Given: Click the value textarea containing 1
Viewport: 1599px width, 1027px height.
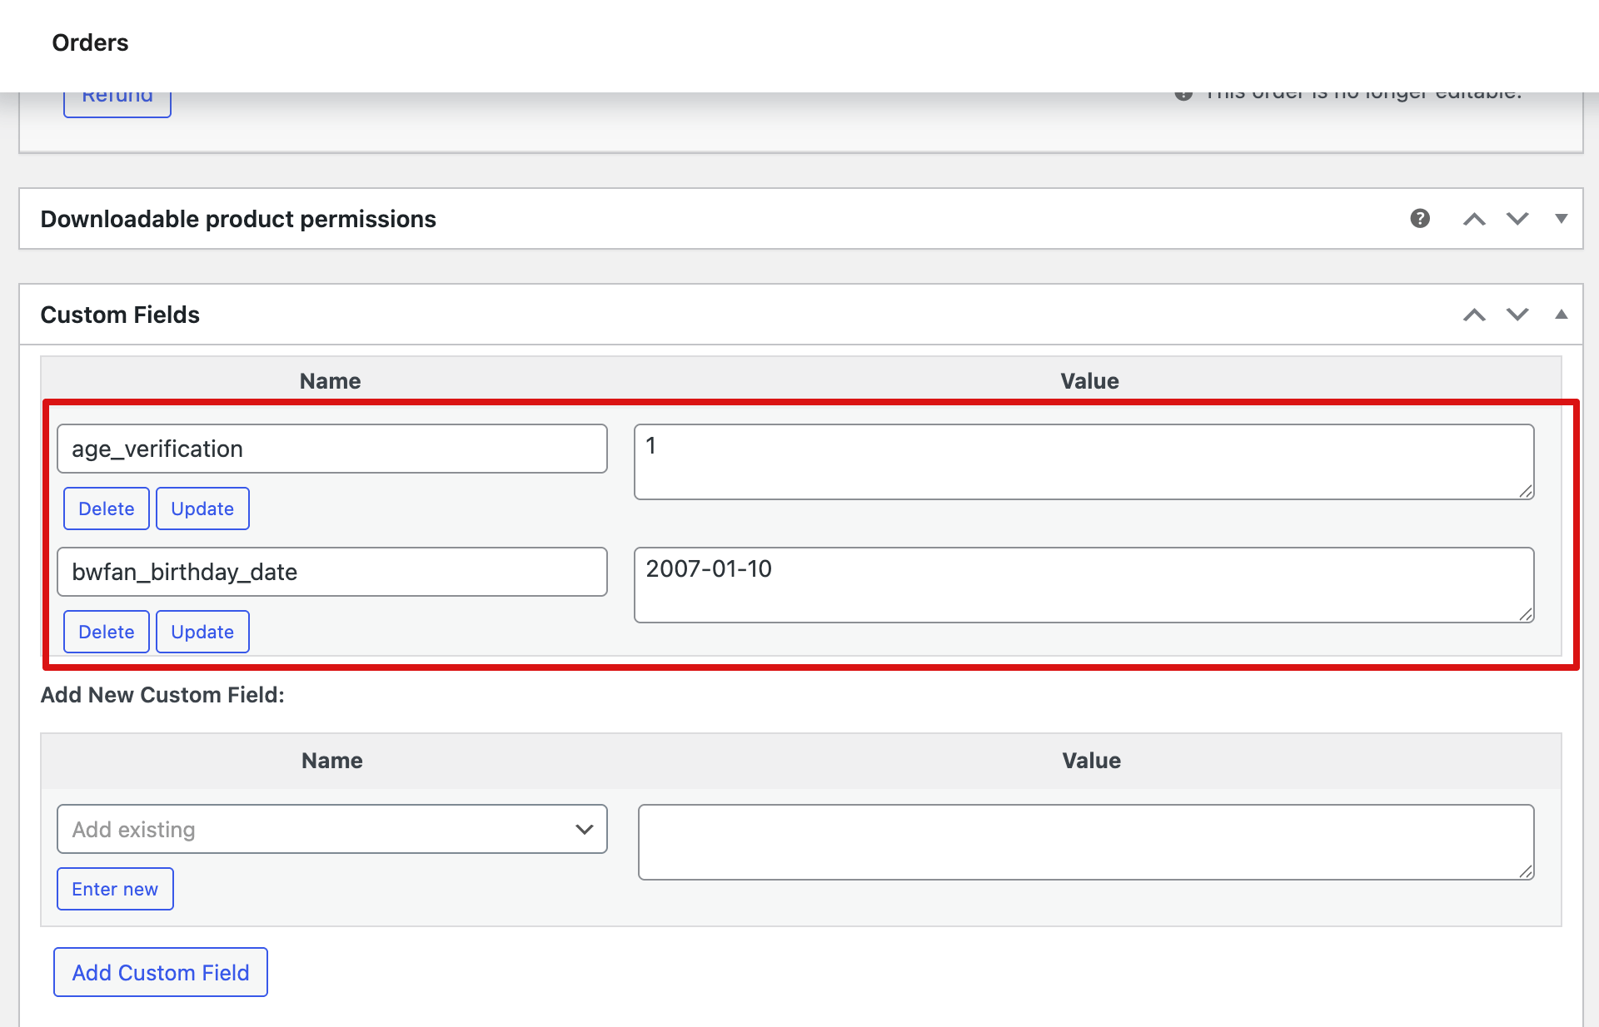Looking at the screenshot, I should click(1083, 461).
